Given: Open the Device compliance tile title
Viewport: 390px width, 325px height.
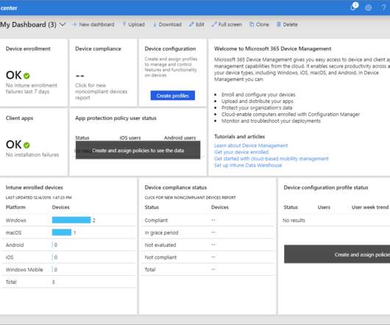Looking at the screenshot, I should point(98,49).
